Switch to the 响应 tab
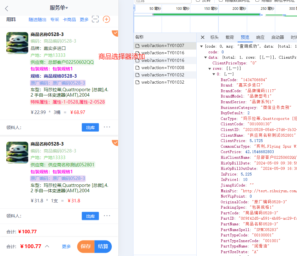 tap(260, 37)
